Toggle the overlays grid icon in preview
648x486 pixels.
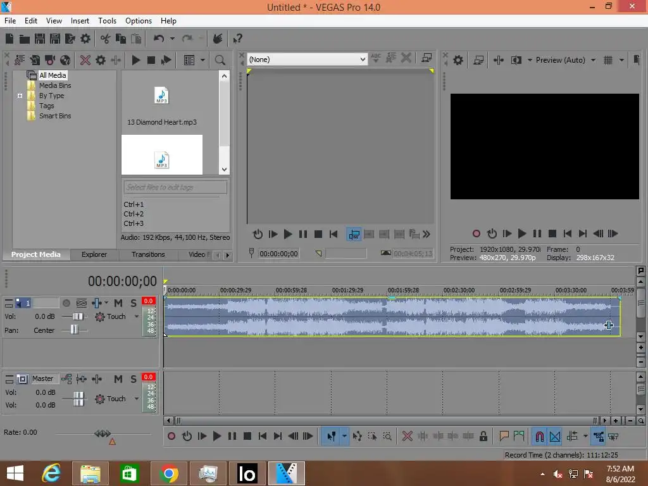pyautogui.click(x=608, y=60)
